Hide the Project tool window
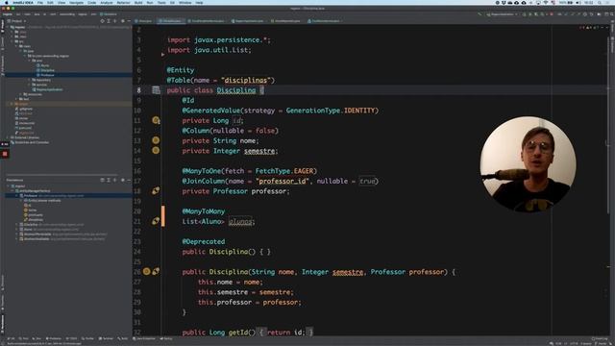 tap(129, 21)
